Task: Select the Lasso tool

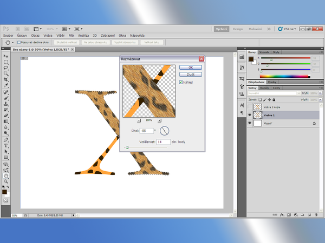Action: [x=6, y=68]
